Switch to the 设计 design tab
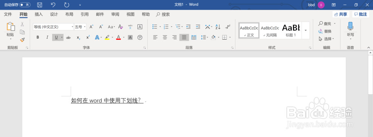373x137 pixels. point(54,15)
